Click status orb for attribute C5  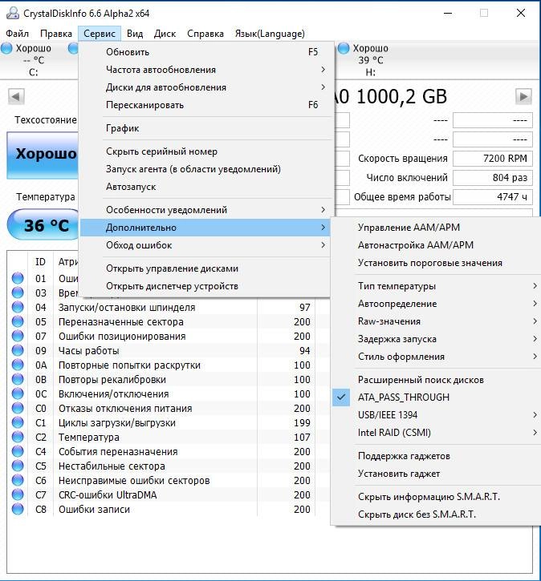tap(18, 466)
